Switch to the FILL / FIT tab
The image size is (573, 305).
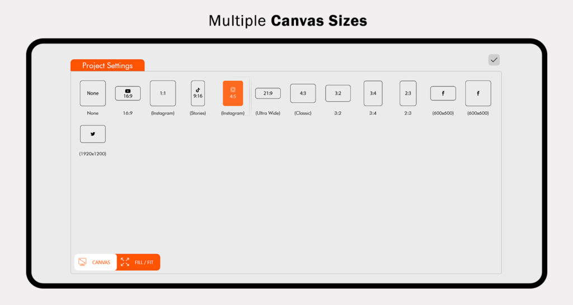138,262
